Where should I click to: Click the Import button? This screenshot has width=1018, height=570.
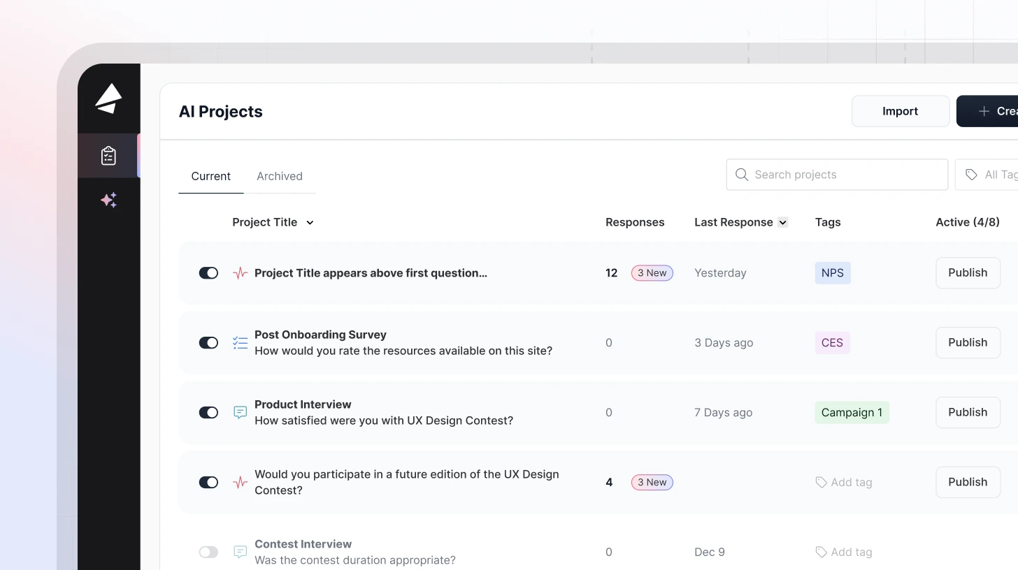click(900, 111)
